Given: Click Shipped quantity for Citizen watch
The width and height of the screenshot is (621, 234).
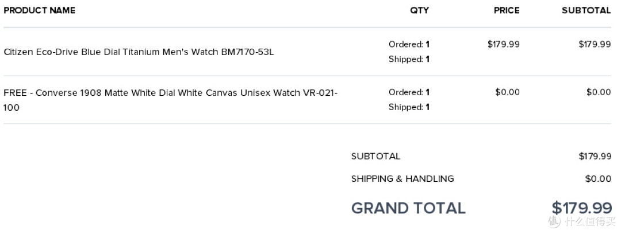Looking at the screenshot, I should (409, 59).
